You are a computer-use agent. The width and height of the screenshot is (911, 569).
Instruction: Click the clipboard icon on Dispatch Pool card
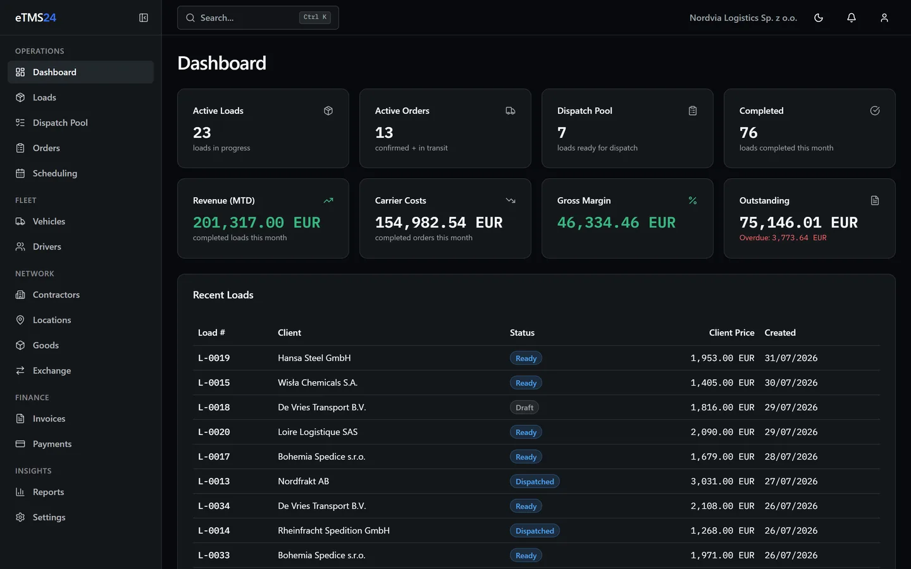coord(693,111)
